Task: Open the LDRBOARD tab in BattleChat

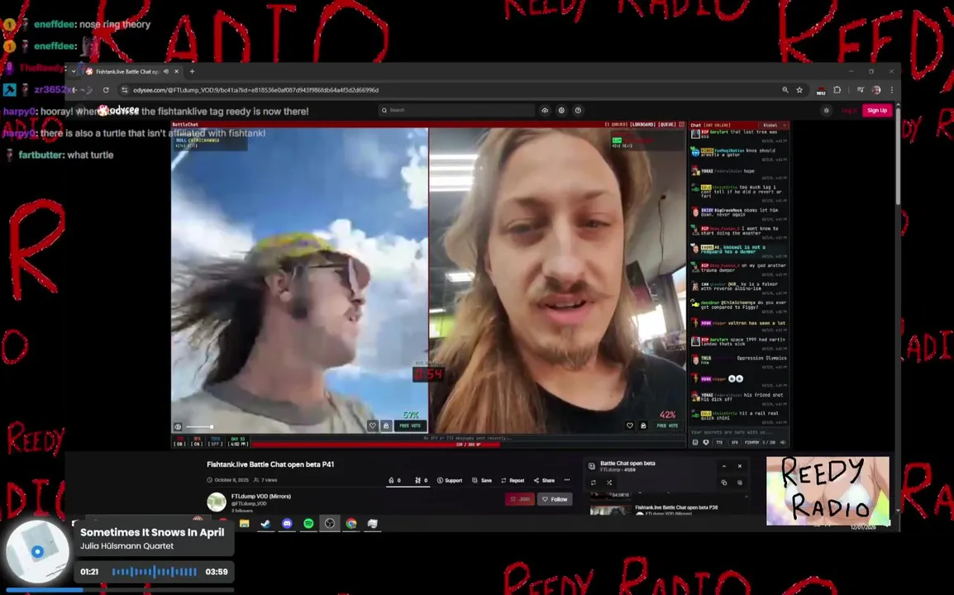Action: (x=643, y=124)
